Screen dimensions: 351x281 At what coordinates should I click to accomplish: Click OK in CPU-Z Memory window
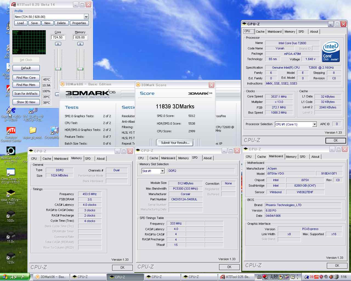pyautogui.click(x=122, y=268)
